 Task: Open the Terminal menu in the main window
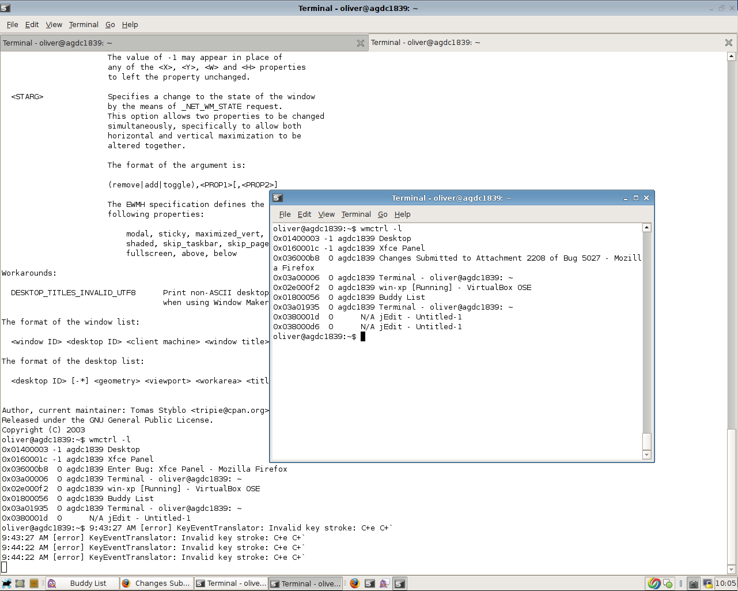(84, 25)
